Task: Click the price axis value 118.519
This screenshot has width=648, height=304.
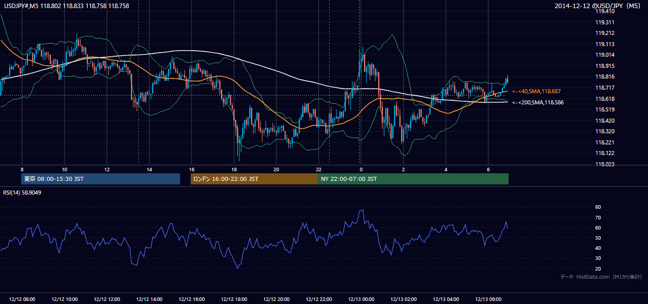Action: tap(604, 109)
